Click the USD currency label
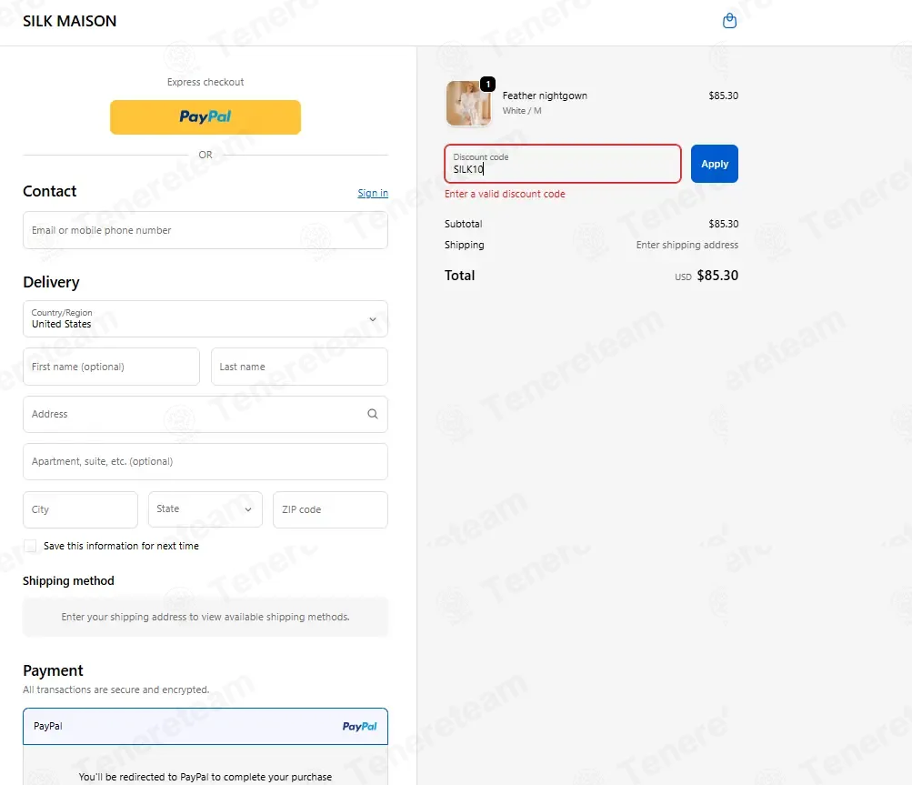This screenshot has width=912, height=785. (x=683, y=277)
